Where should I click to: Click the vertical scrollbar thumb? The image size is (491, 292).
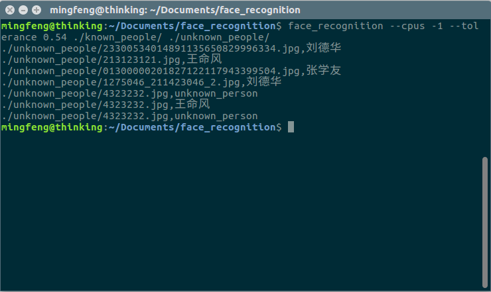(485, 222)
